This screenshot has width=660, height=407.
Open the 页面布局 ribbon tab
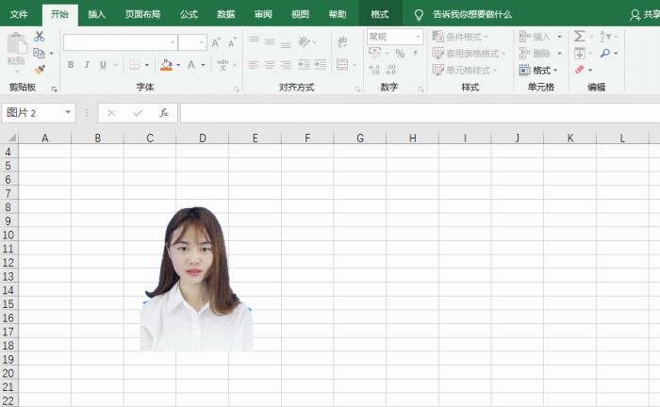tap(142, 14)
